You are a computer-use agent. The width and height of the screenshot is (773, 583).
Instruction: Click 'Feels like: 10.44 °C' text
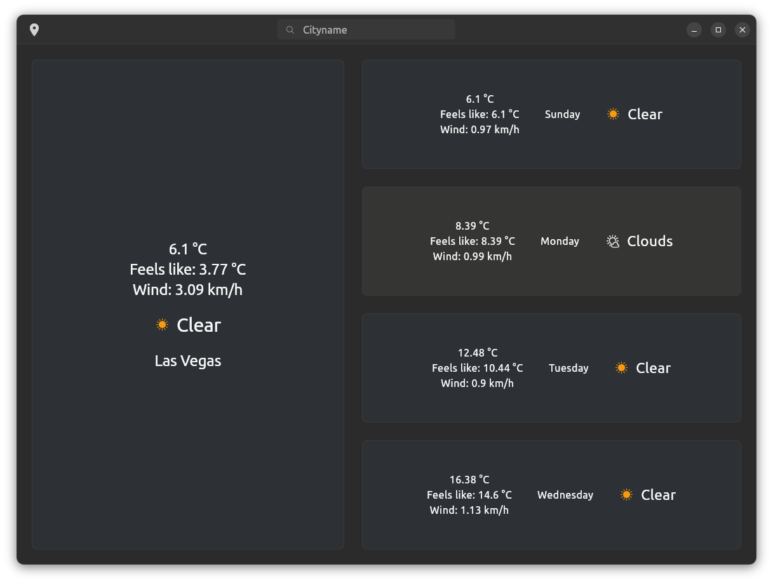(478, 368)
